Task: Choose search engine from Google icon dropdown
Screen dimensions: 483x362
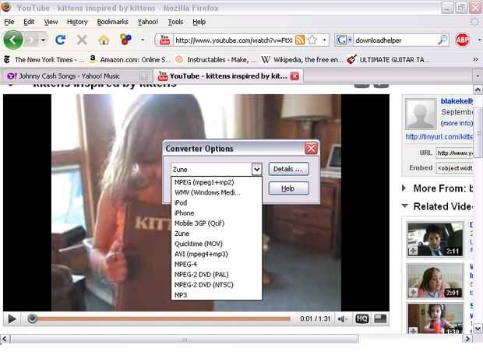Action: click(x=344, y=40)
